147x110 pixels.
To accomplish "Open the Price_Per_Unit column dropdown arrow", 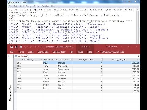I will [138, 60].
